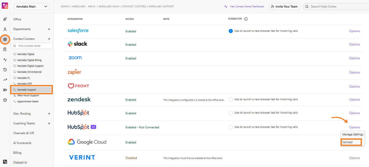Click the HubSpot v2 integration logo
This screenshot has width=369, height=167.
[82, 127]
